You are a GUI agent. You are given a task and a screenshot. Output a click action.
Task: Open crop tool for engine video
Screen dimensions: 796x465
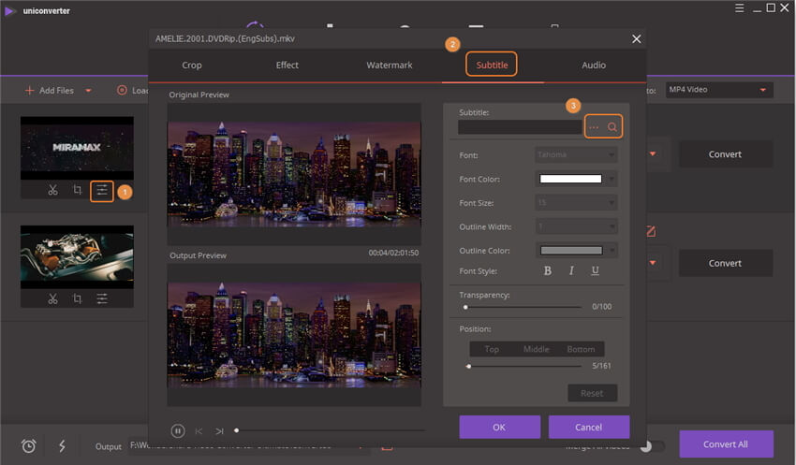pyautogui.click(x=77, y=298)
